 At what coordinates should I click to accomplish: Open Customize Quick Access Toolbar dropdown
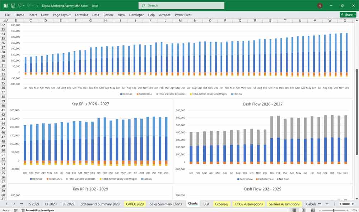37,6
